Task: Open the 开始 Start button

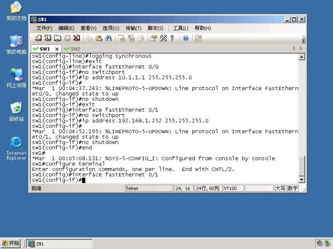Action: pos(11,243)
